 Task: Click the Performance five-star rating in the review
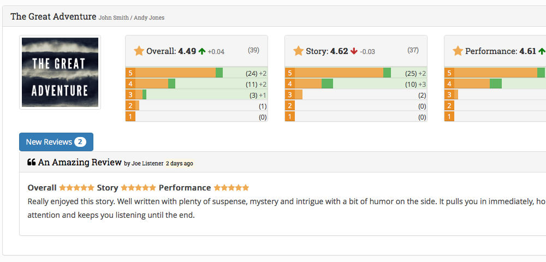pyautogui.click(x=231, y=188)
